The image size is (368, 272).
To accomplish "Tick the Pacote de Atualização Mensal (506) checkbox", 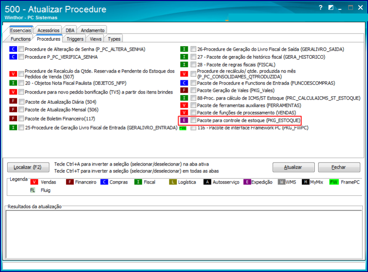I will (21, 109).
